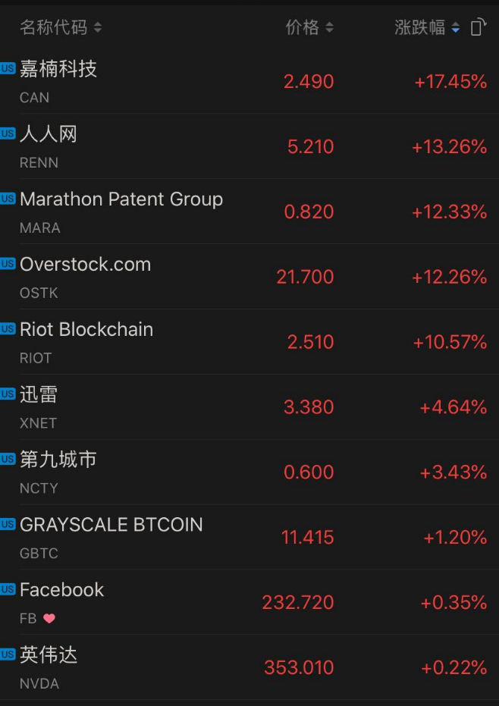
Task: Click the US badge beside Riot Blockchain
Action: click(8, 329)
